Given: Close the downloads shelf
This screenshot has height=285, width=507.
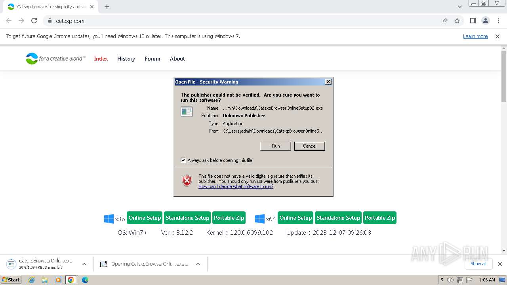Looking at the screenshot, I should pos(500,264).
